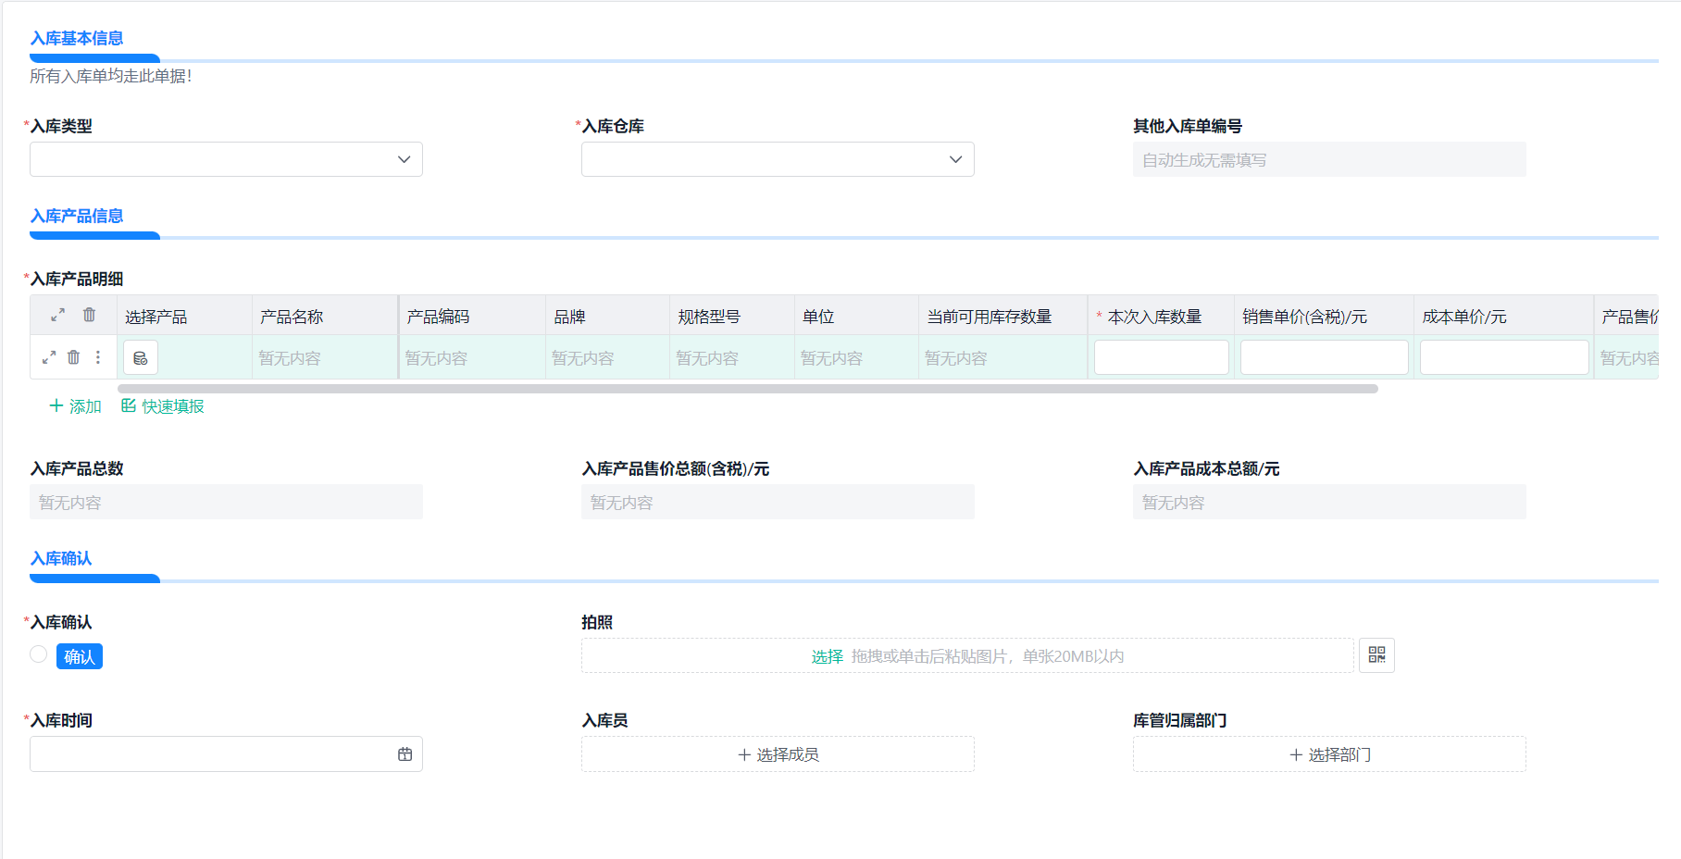Open the 入库仓库 dropdown
The height and width of the screenshot is (859, 1681).
pyautogui.click(x=778, y=159)
